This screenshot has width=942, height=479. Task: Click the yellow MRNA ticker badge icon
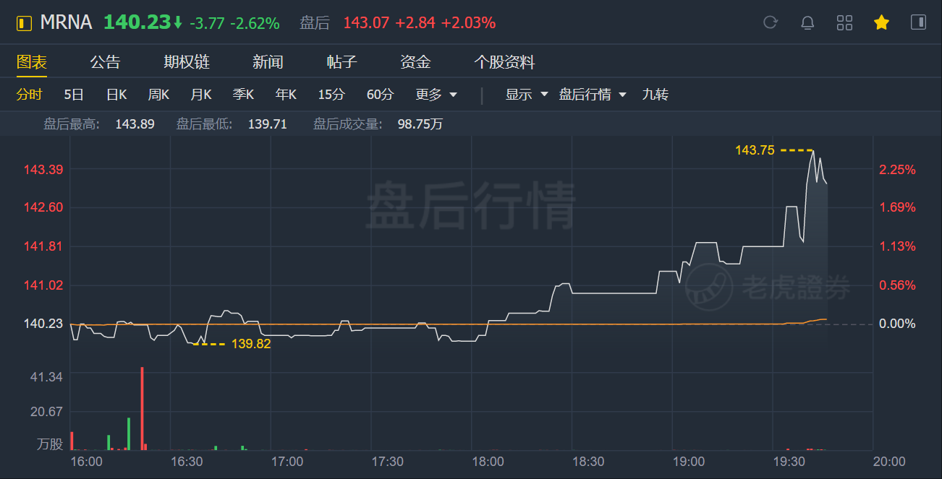coord(25,23)
